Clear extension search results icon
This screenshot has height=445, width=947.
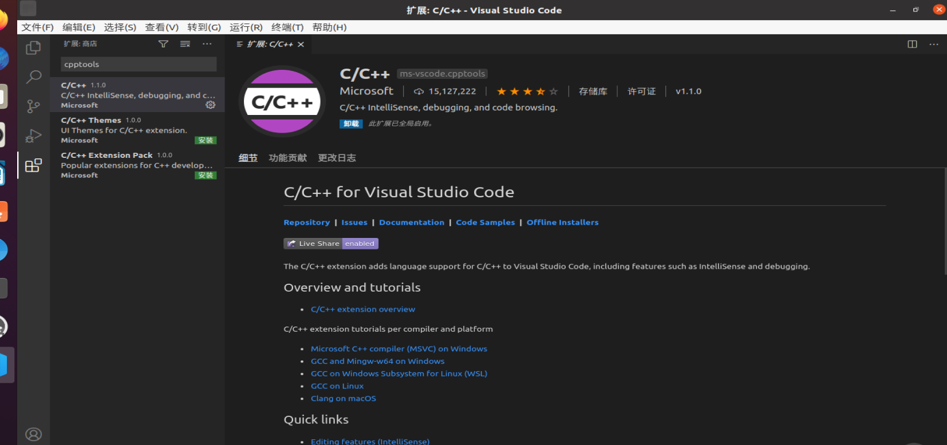coord(185,44)
